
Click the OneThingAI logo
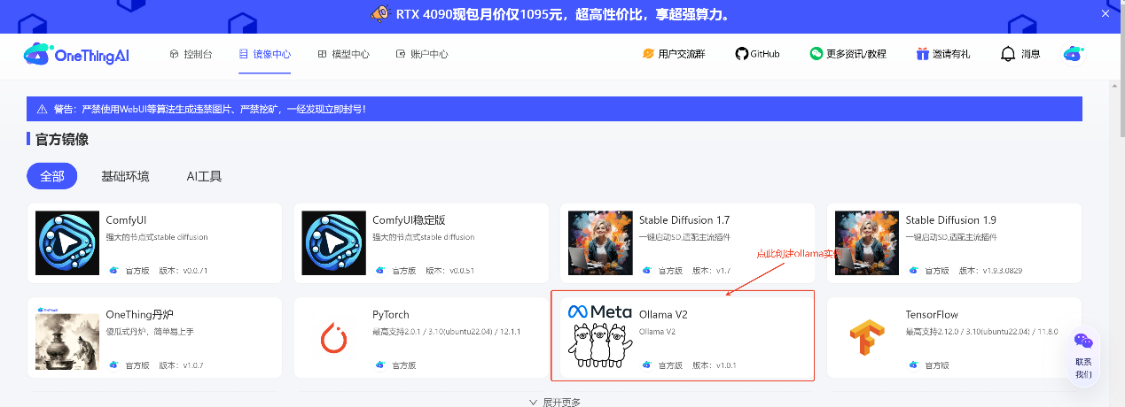[76, 54]
